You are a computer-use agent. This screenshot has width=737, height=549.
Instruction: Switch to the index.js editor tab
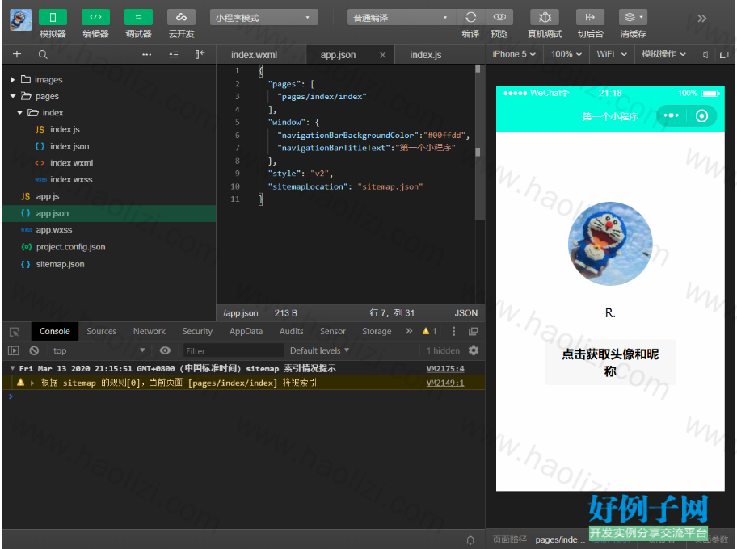tap(426, 55)
